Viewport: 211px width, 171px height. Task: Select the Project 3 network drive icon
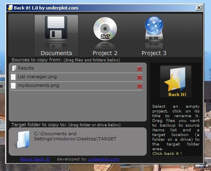click(154, 28)
